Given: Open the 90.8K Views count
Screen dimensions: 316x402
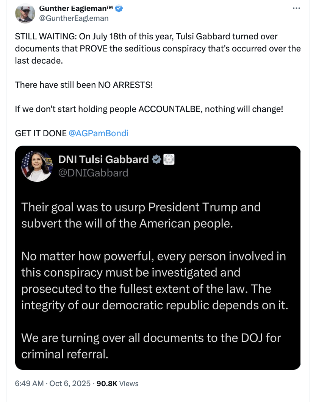Looking at the screenshot, I should point(117,383).
